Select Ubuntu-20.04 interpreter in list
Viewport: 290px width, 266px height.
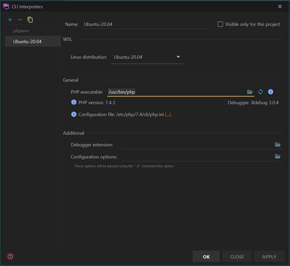33,41
